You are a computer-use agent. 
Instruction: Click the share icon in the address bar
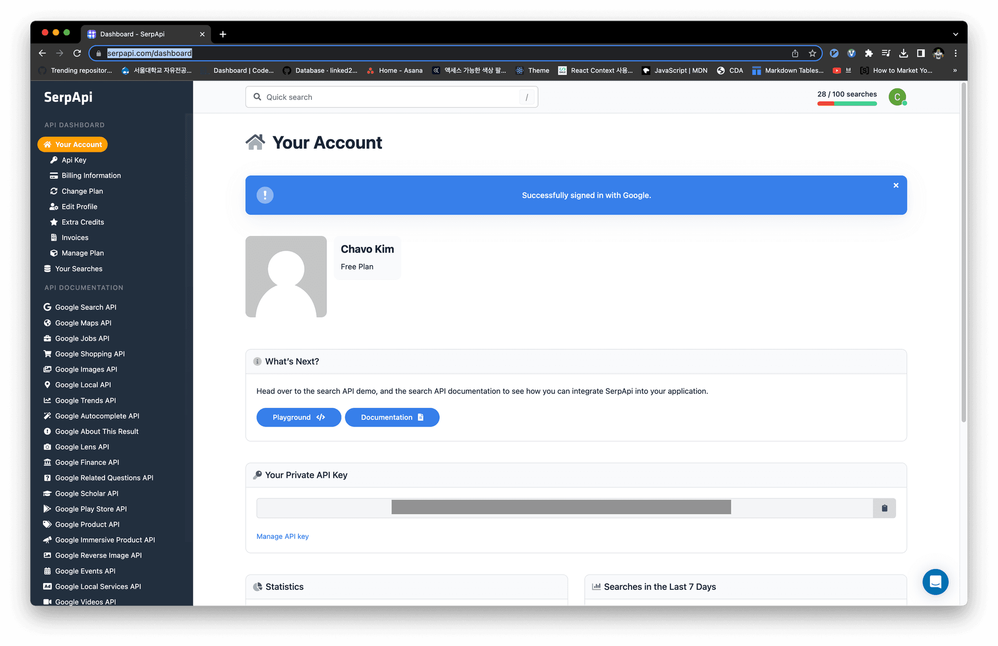(x=795, y=53)
